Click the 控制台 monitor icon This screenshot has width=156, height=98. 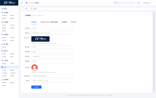(2, 9)
